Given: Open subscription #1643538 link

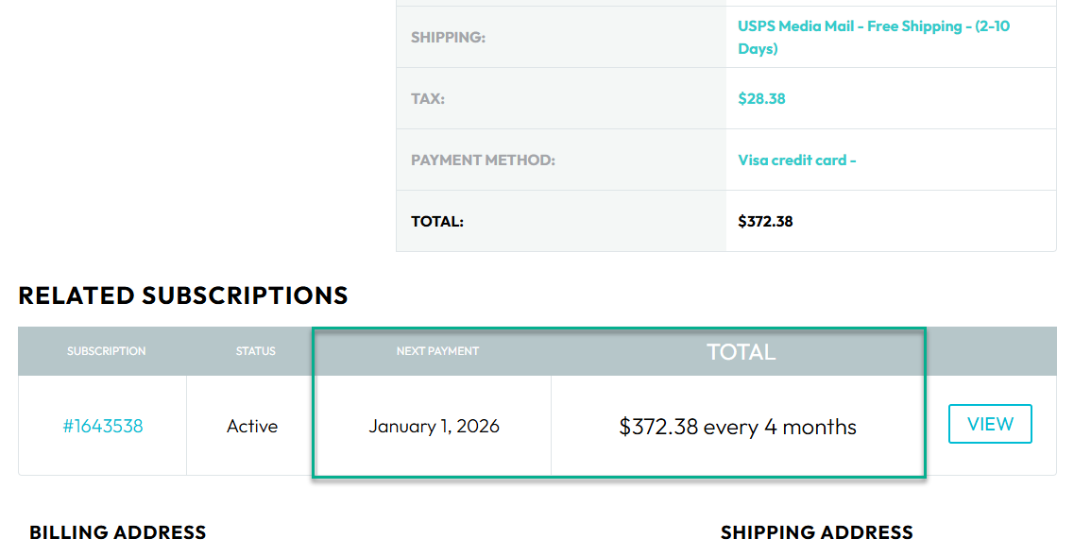Looking at the screenshot, I should 103,426.
